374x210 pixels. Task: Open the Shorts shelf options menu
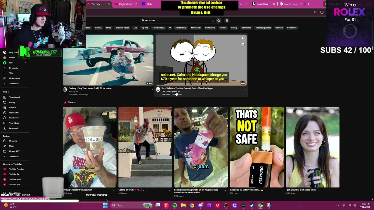[x=337, y=102]
